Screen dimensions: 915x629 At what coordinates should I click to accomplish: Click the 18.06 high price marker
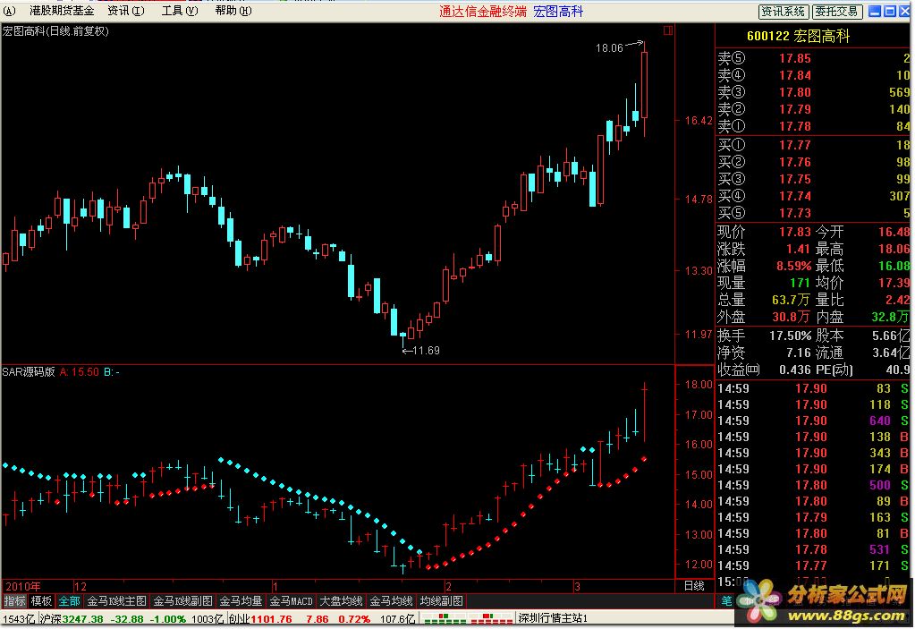pos(609,47)
